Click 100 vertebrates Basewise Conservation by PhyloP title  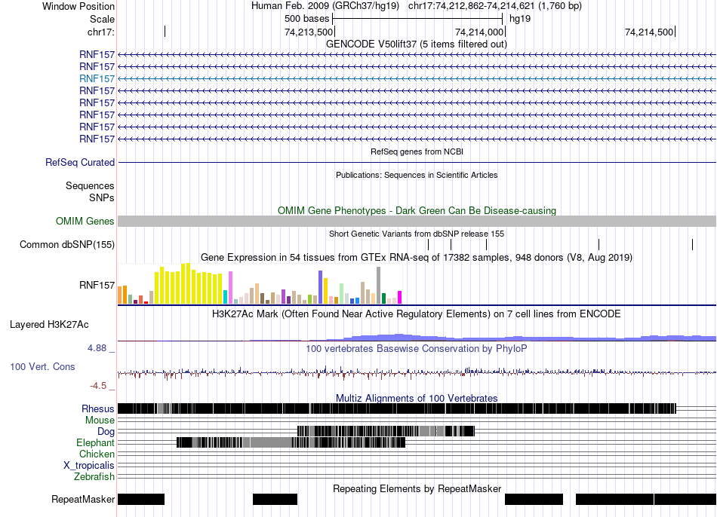point(417,348)
